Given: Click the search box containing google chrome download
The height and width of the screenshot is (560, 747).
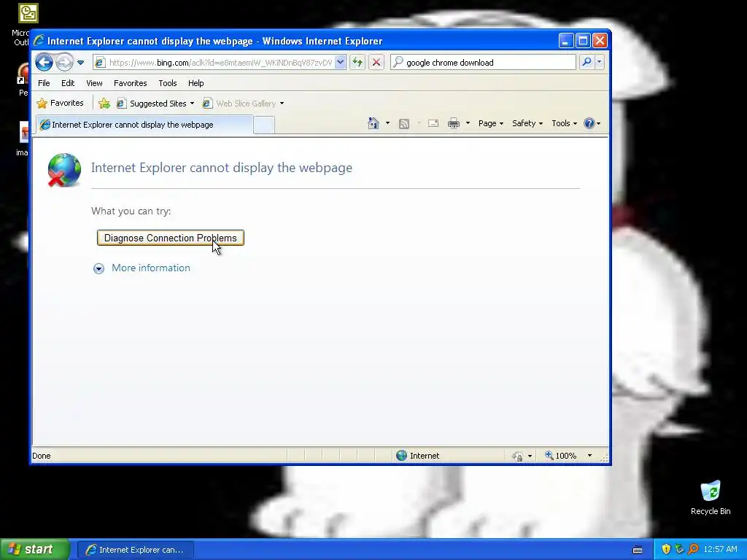Looking at the screenshot, I should pyautogui.click(x=483, y=63).
